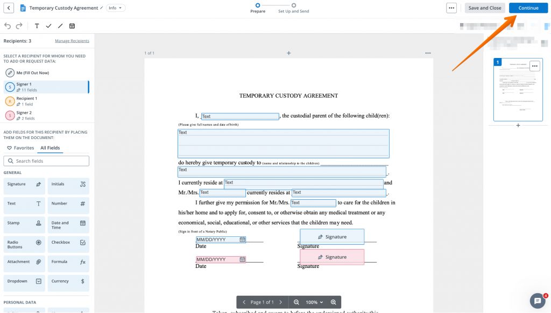
Task: Choose the Text field type
Action: pos(24,205)
